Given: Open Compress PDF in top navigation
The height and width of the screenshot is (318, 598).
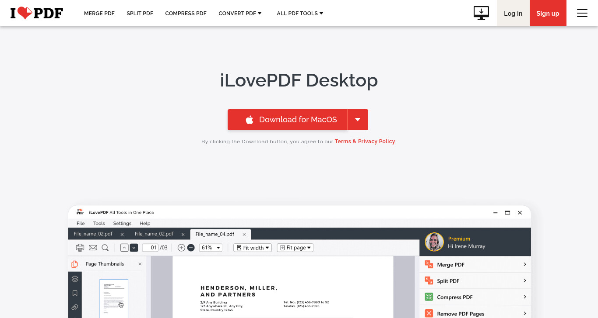Looking at the screenshot, I should pyautogui.click(x=186, y=14).
